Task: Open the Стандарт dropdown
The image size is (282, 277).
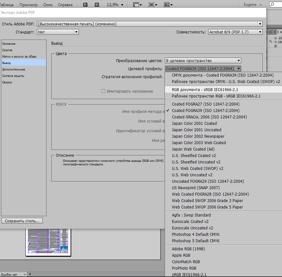Action: tap(58, 32)
